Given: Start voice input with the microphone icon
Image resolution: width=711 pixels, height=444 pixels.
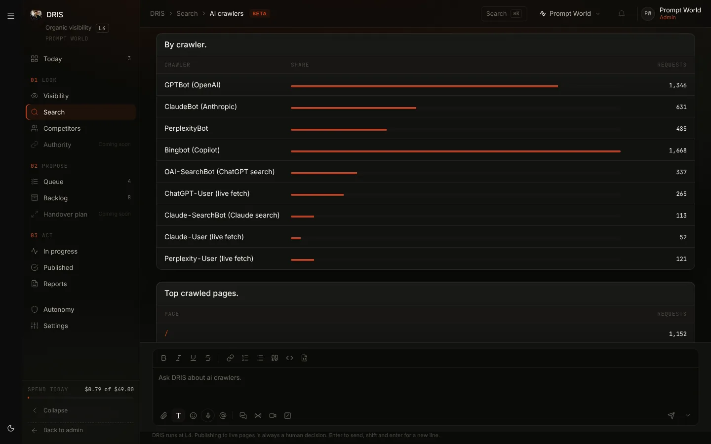Looking at the screenshot, I should point(208,416).
